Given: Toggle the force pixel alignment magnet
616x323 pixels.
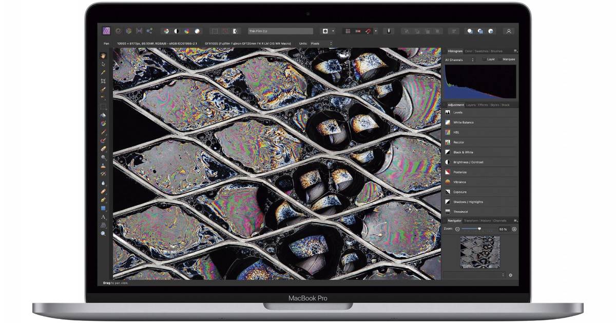Looking at the screenshot, I should pyautogui.click(x=368, y=31).
